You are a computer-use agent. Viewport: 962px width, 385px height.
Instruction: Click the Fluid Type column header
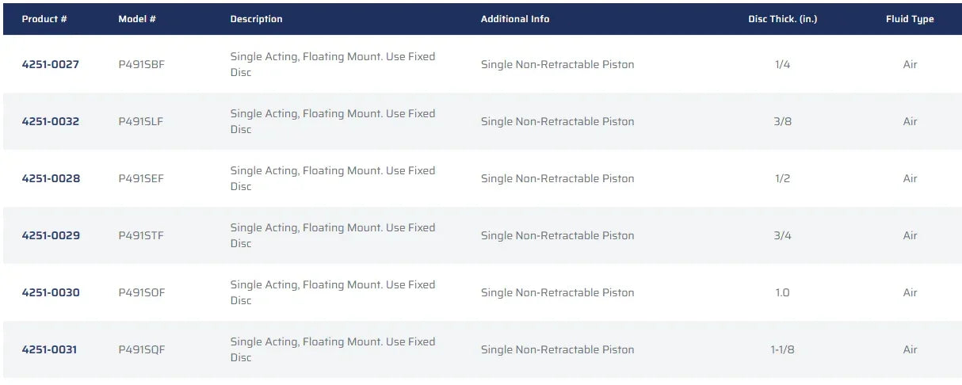[x=910, y=19]
